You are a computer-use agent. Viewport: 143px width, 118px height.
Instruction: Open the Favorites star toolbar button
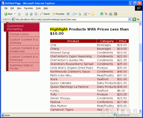click(x=58, y=14)
